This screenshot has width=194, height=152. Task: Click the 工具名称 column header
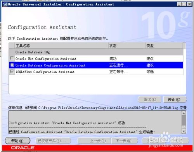pos(62,46)
